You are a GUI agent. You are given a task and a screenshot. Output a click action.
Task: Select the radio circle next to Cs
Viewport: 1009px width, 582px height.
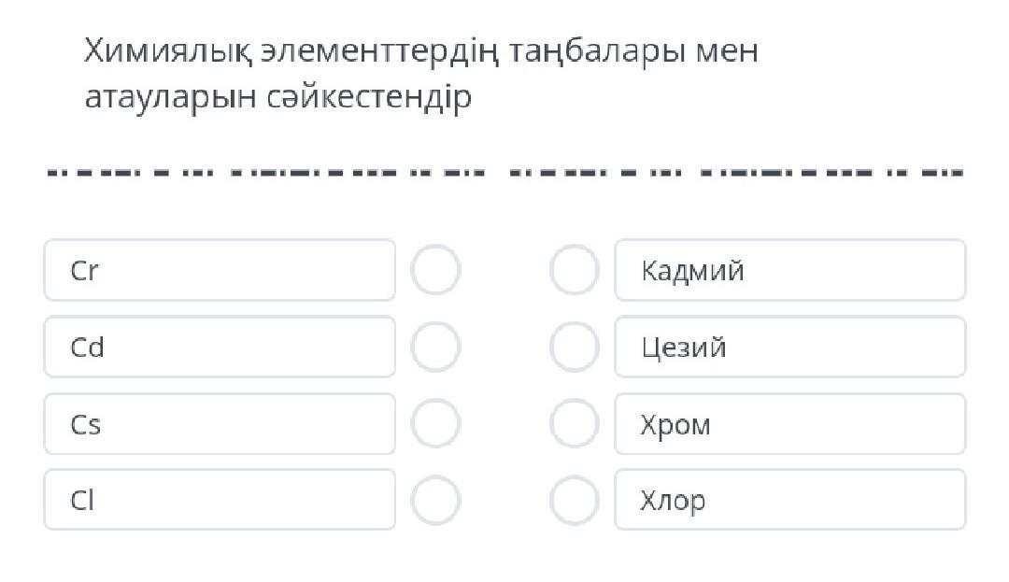pos(435,424)
